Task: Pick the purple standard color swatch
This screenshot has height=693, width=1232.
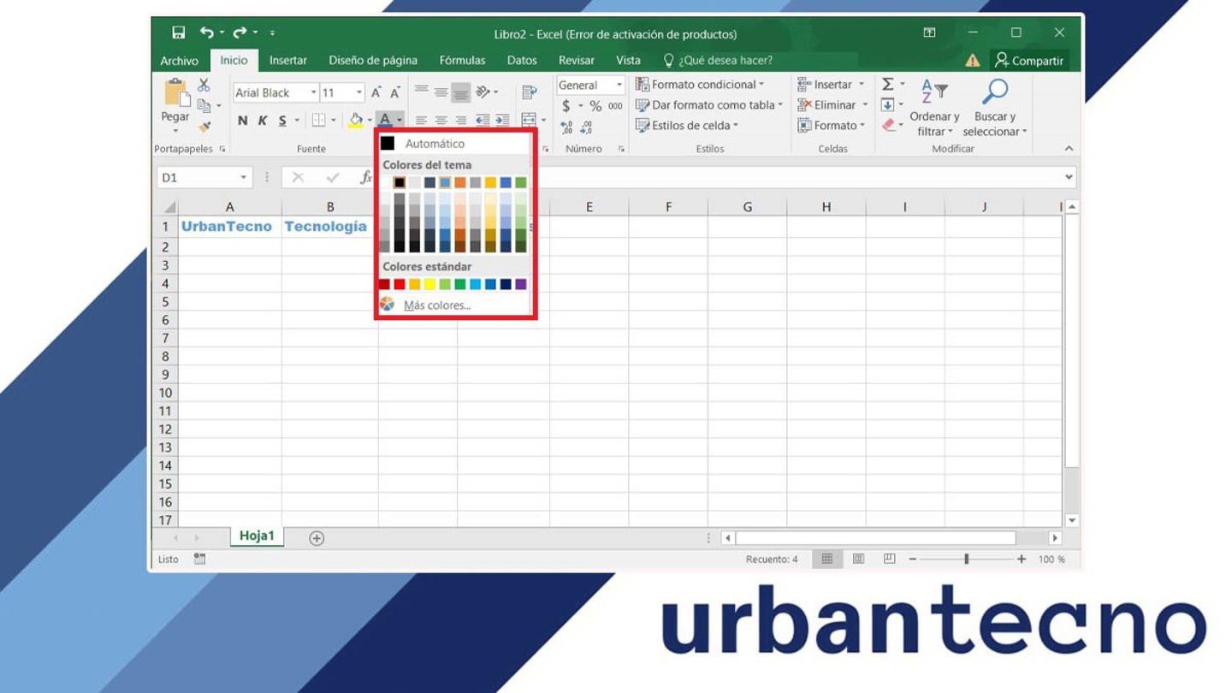Action: [x=521, y=284]
